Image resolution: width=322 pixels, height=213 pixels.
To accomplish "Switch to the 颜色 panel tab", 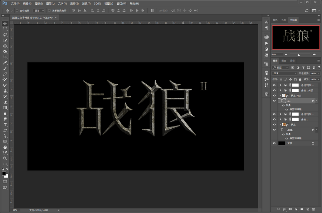I will 275,20.
